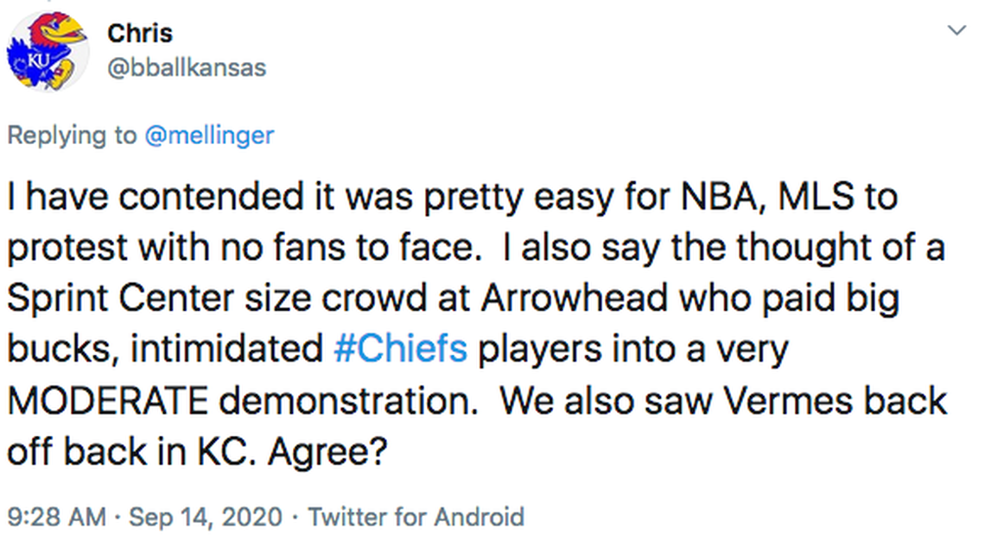Click the word MODERATE in the tweet
The height and width of the screenshot is (541, 985).
107,399
